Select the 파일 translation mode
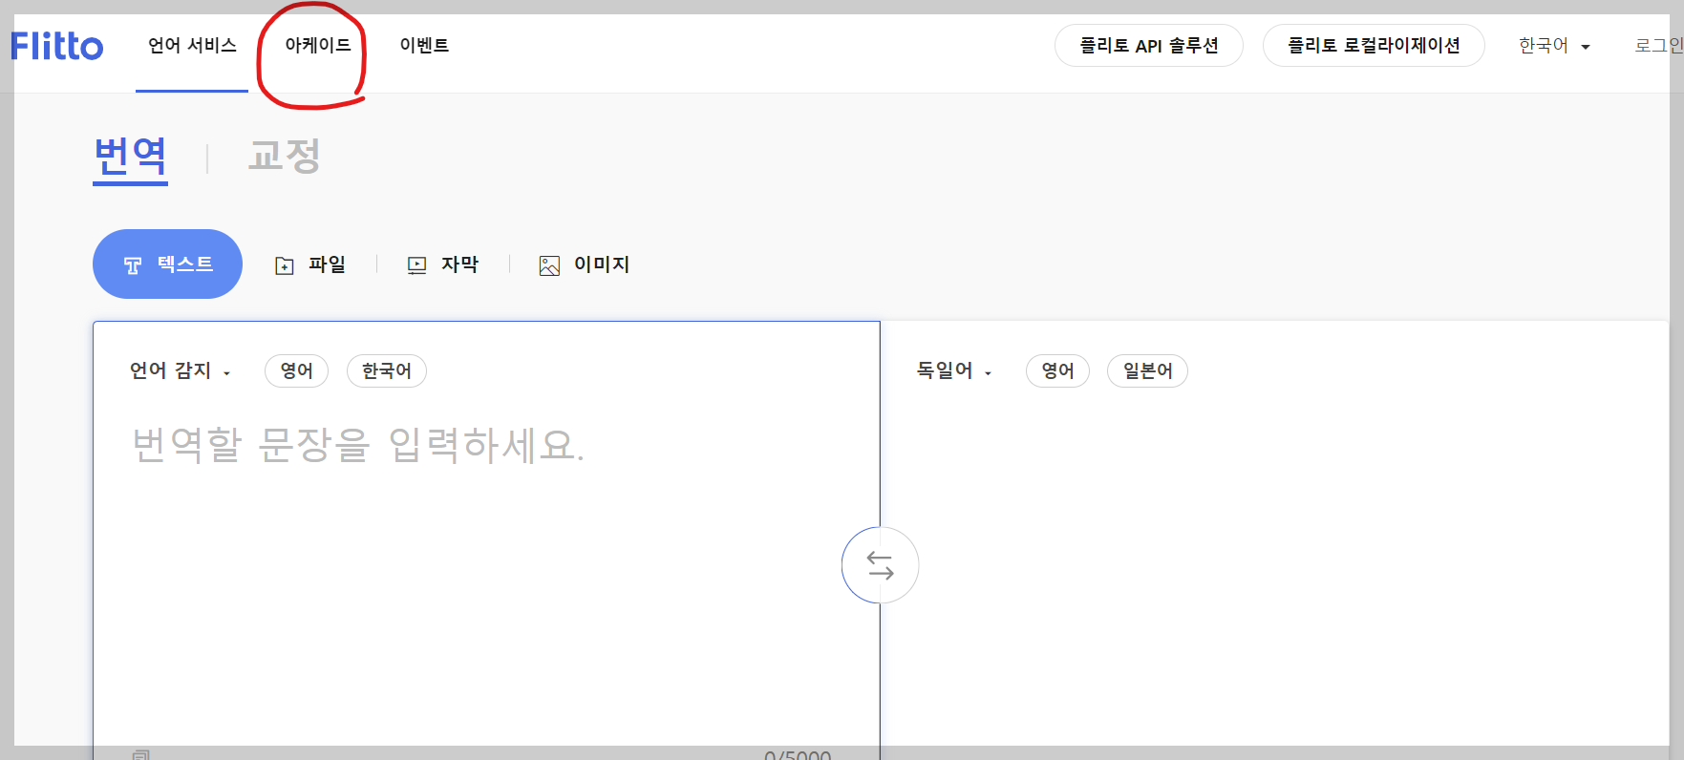 310,264
